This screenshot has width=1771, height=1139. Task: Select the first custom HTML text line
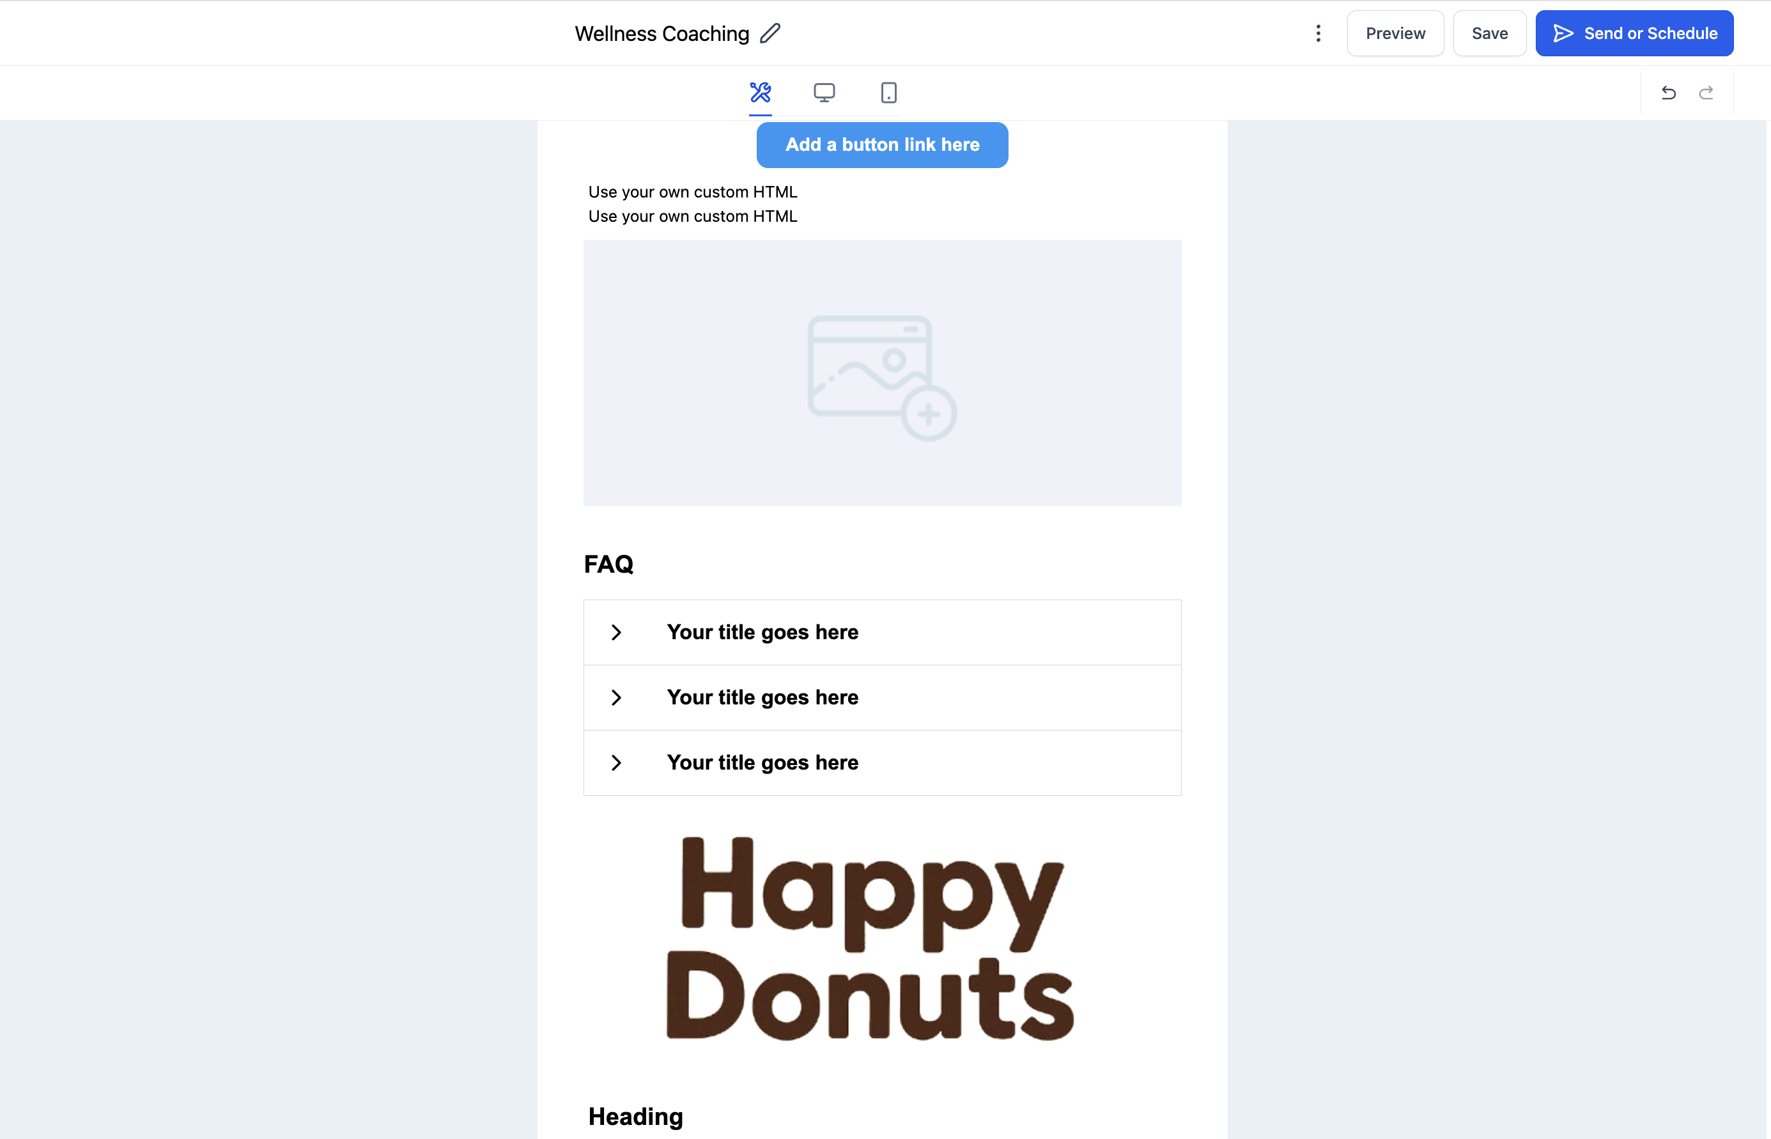coord(693,192)
